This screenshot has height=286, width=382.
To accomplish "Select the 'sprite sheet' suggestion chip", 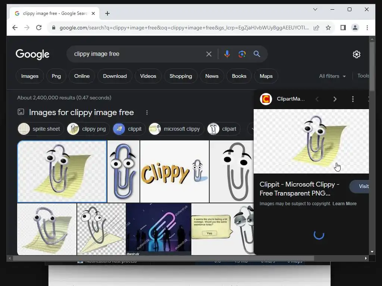I will [x=40, y=129].
